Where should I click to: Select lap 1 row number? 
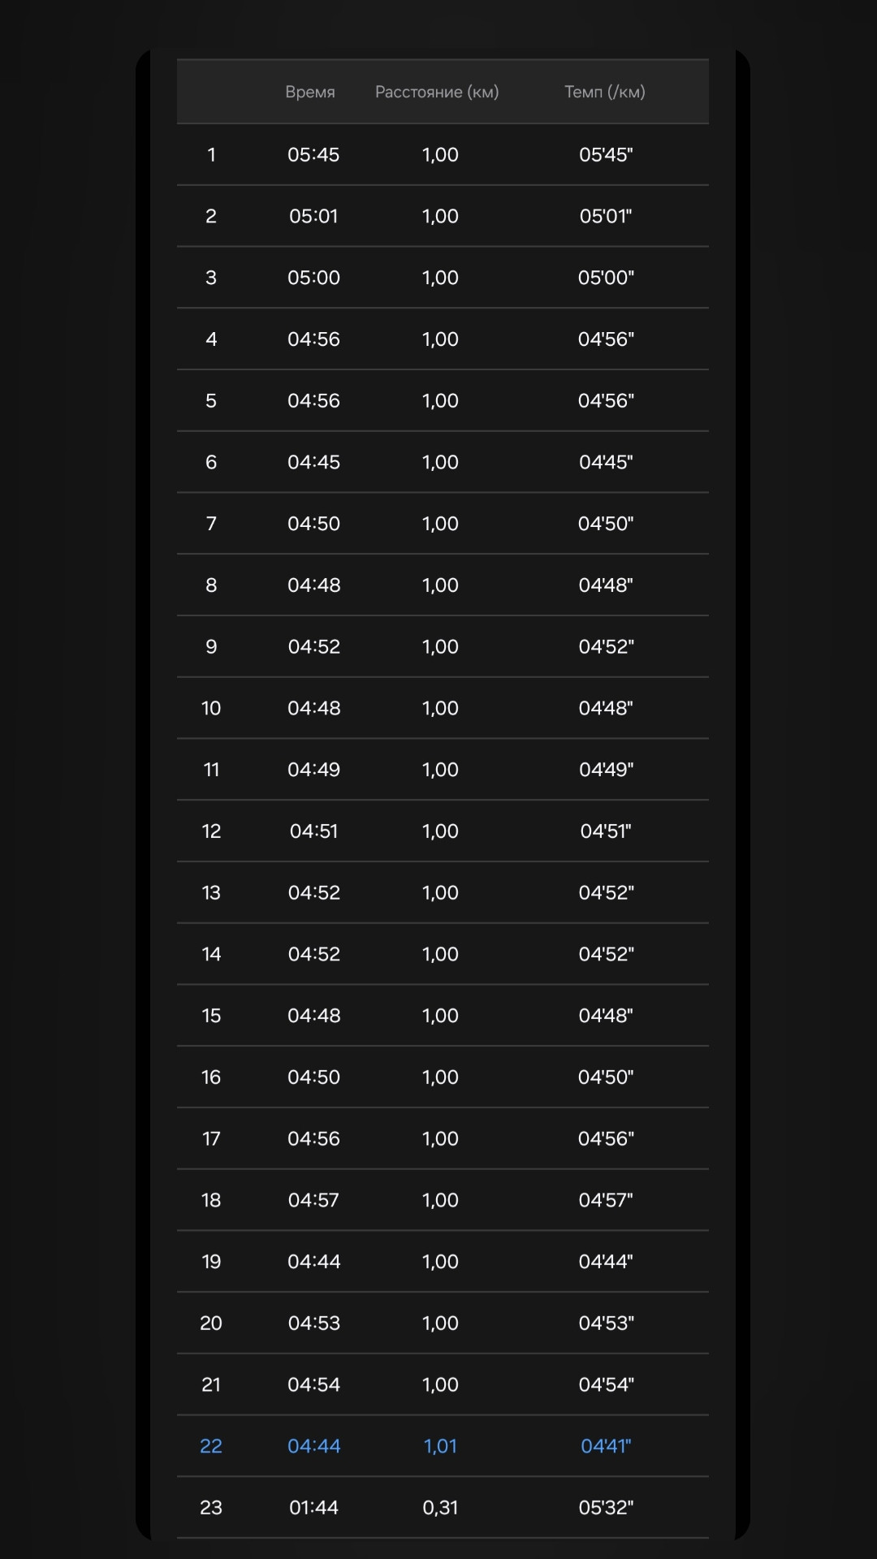211,154
